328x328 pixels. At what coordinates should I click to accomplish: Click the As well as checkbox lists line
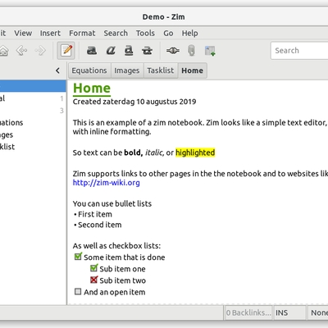pos(116,246)
